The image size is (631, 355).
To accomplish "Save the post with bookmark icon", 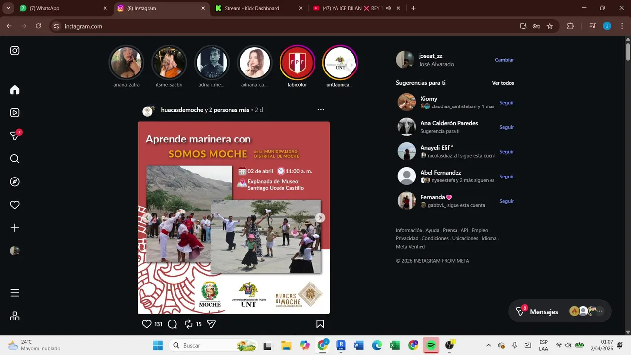I will (x=320, y=324).
